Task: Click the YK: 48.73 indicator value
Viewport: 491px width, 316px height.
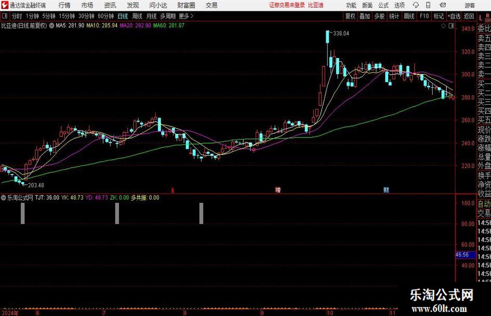Action: click(x=72, y=198)
